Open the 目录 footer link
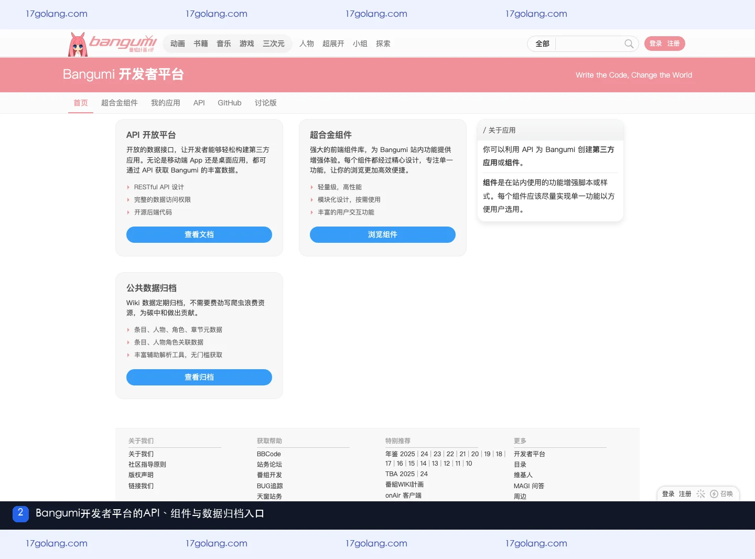This screenshot has width=755, height=559. [x=520, y=465]
